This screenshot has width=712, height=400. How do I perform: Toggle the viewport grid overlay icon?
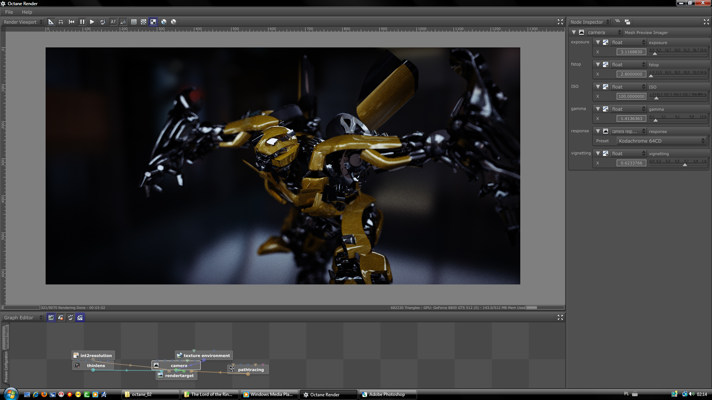tap(61, 22)
